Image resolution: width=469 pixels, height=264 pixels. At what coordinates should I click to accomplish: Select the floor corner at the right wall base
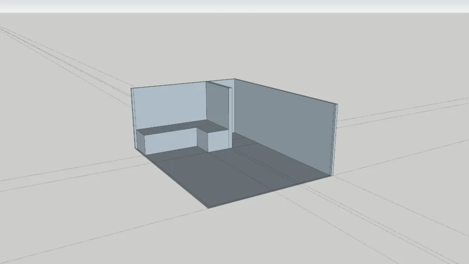(x=330, y=175)
